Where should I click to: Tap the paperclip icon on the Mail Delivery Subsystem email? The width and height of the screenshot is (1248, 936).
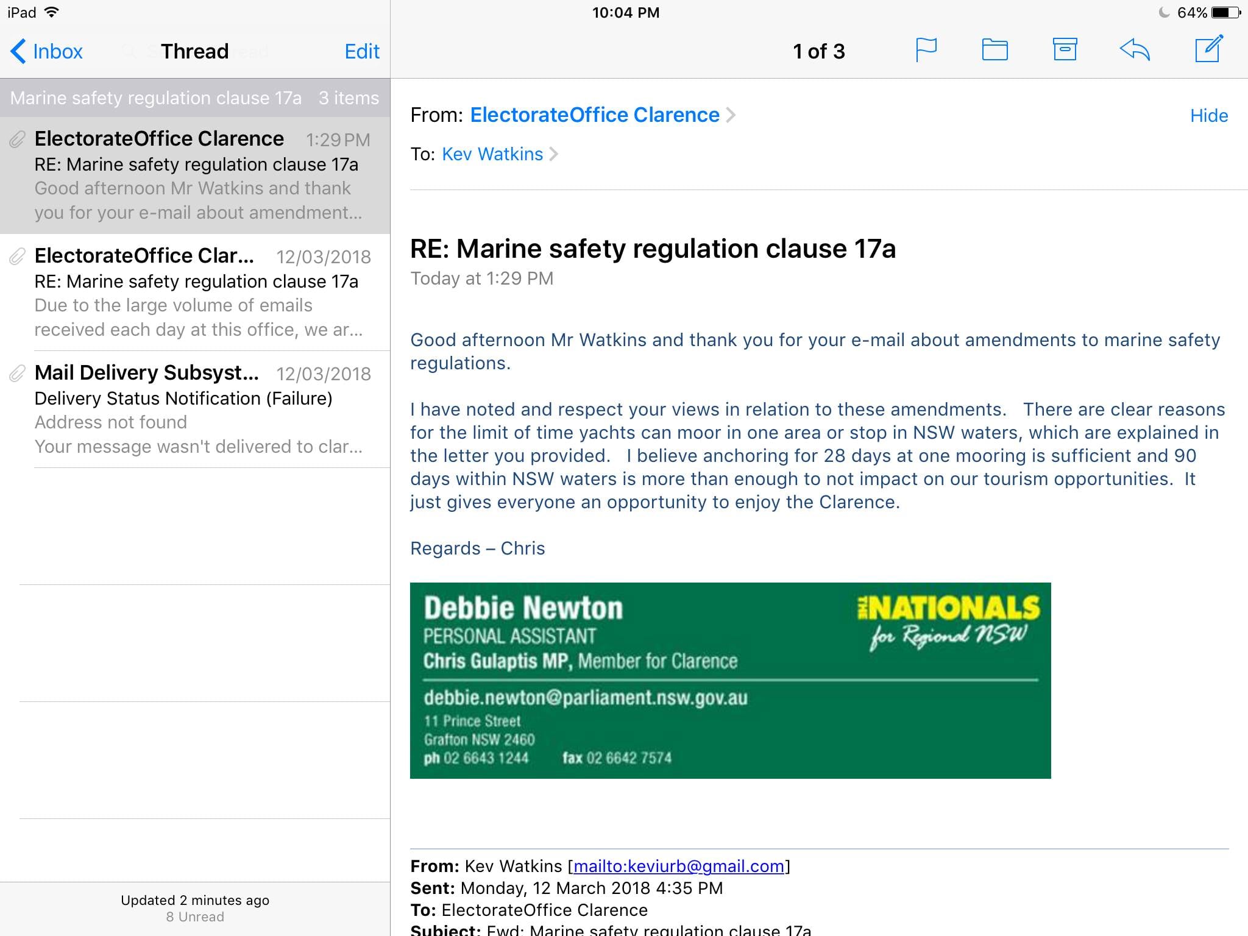(x=17, y=374)
